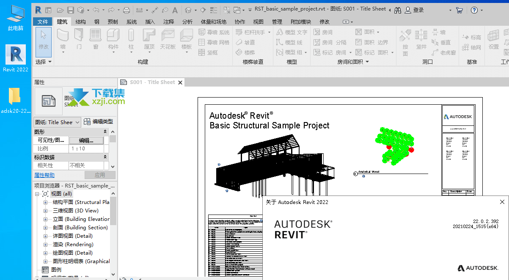The height and width of the screenshot is (280, 509).
Task: Click the Model Text (模型 文字) tool
Action: pyautogui.click(x=292, y=32)
